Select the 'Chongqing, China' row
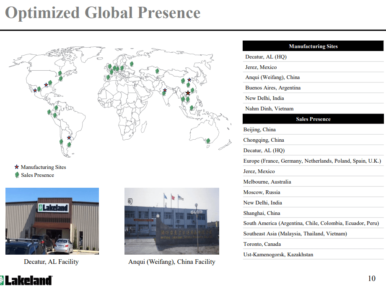This screenshot has height=286, width=386. click(313, 140)
